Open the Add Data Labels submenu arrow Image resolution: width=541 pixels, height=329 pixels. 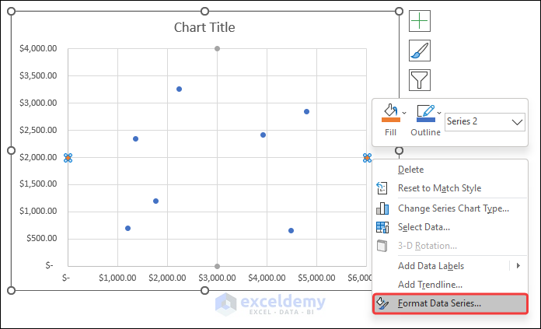click(x=518, y=266)
